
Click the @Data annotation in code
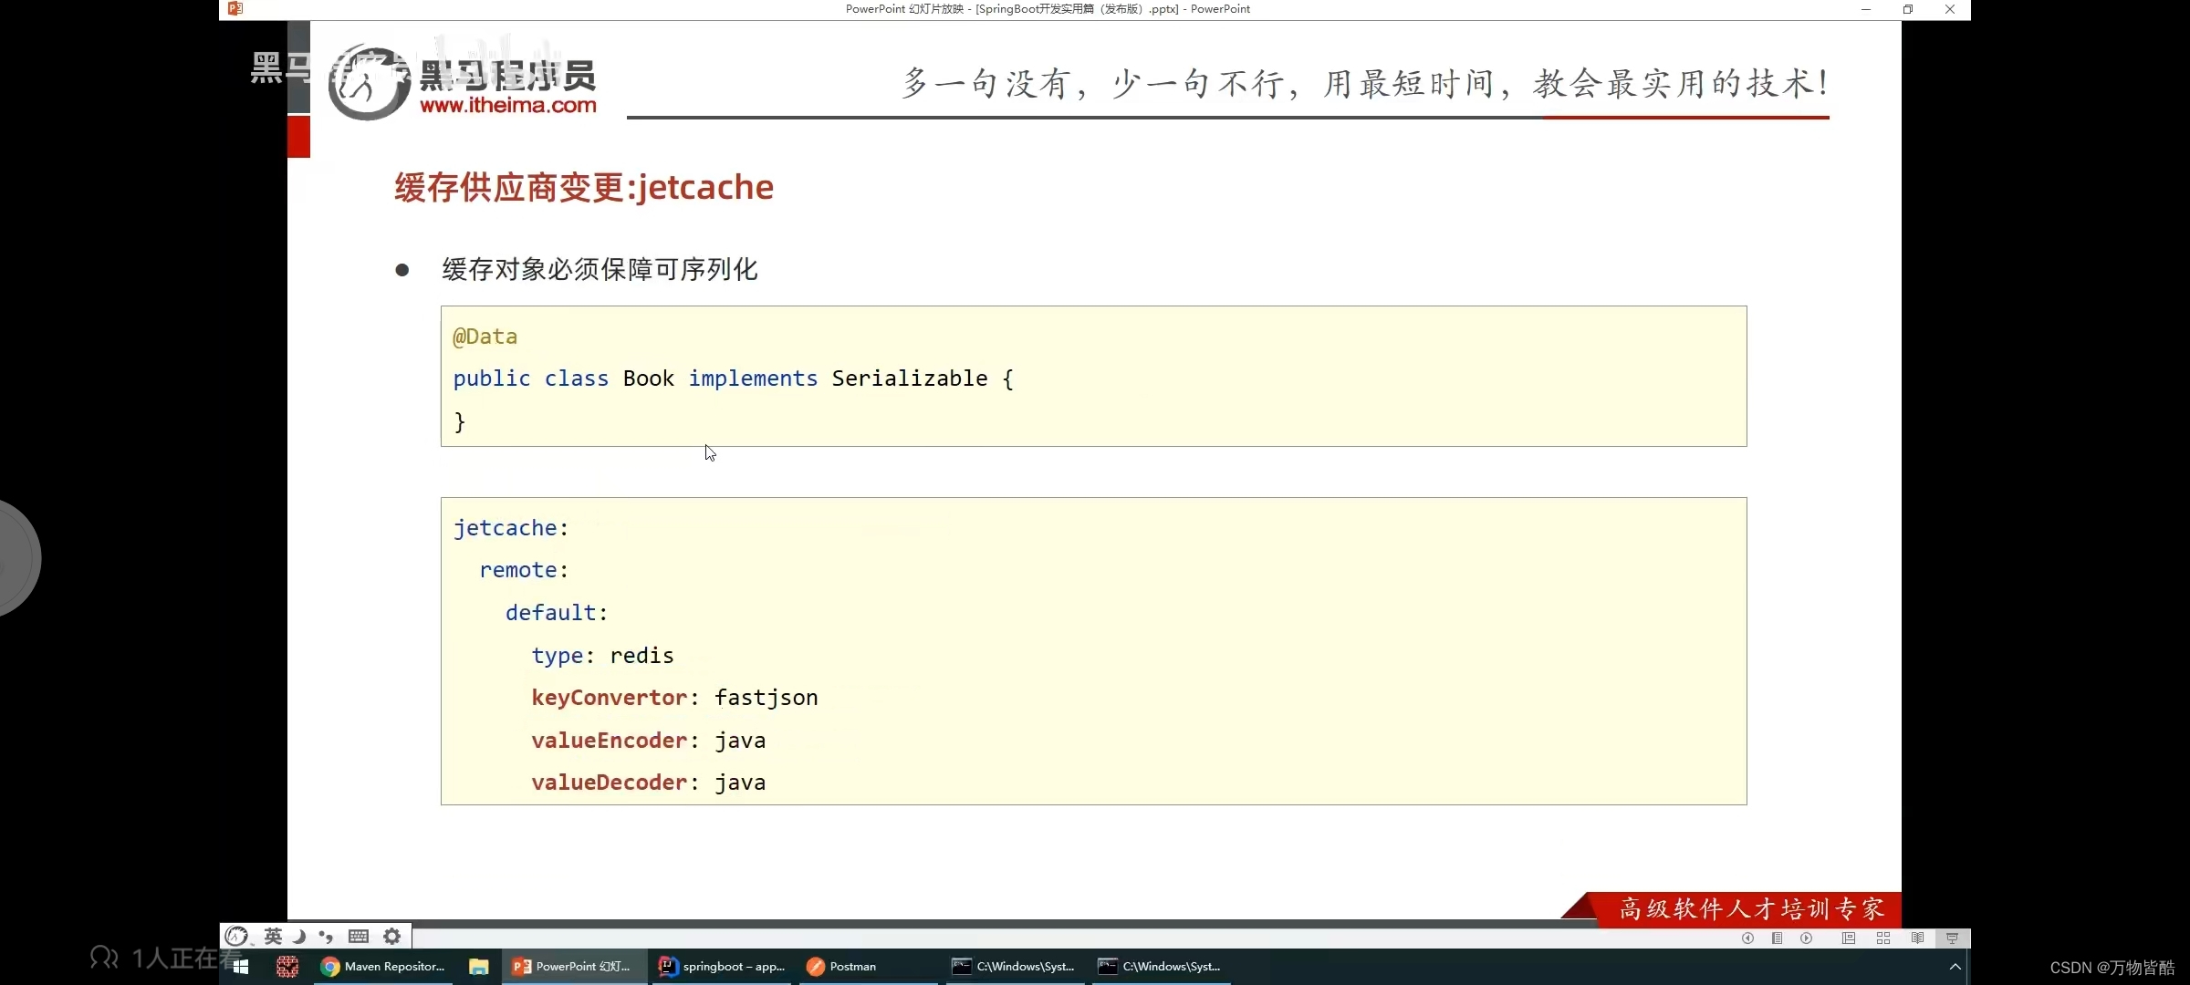click(x=485, y=337)
